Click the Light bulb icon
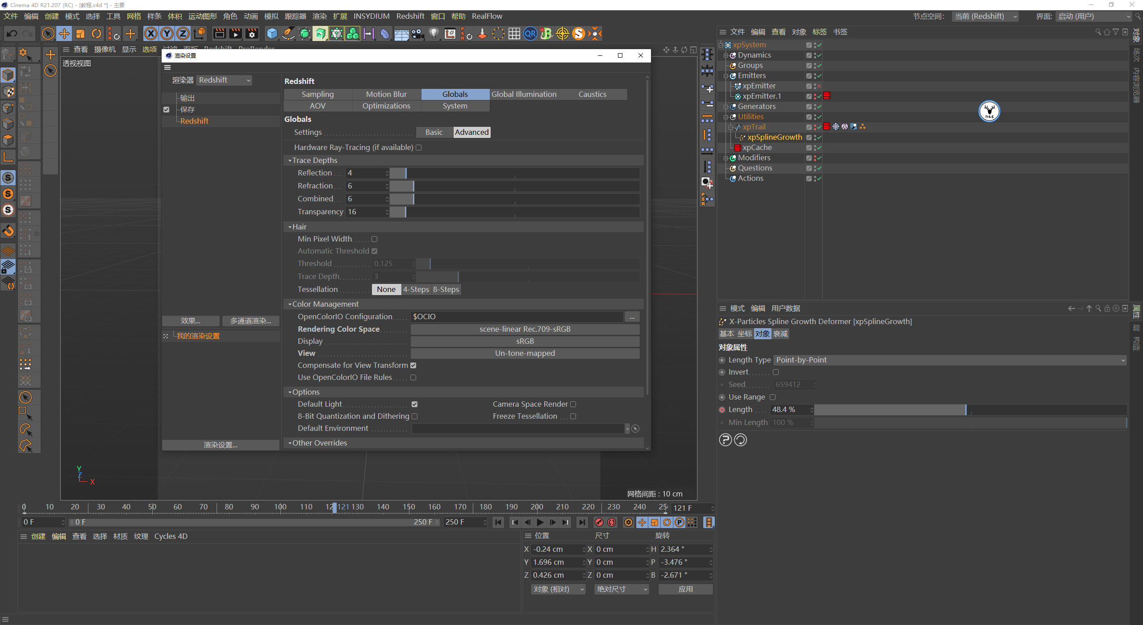 [434, 33]
